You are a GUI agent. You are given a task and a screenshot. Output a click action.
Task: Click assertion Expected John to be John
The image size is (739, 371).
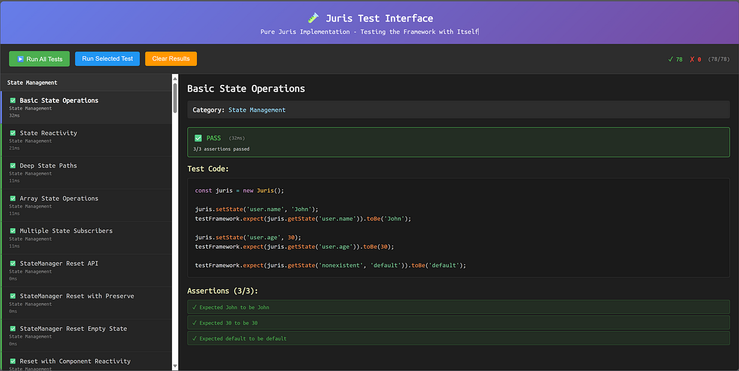[458, 307]
